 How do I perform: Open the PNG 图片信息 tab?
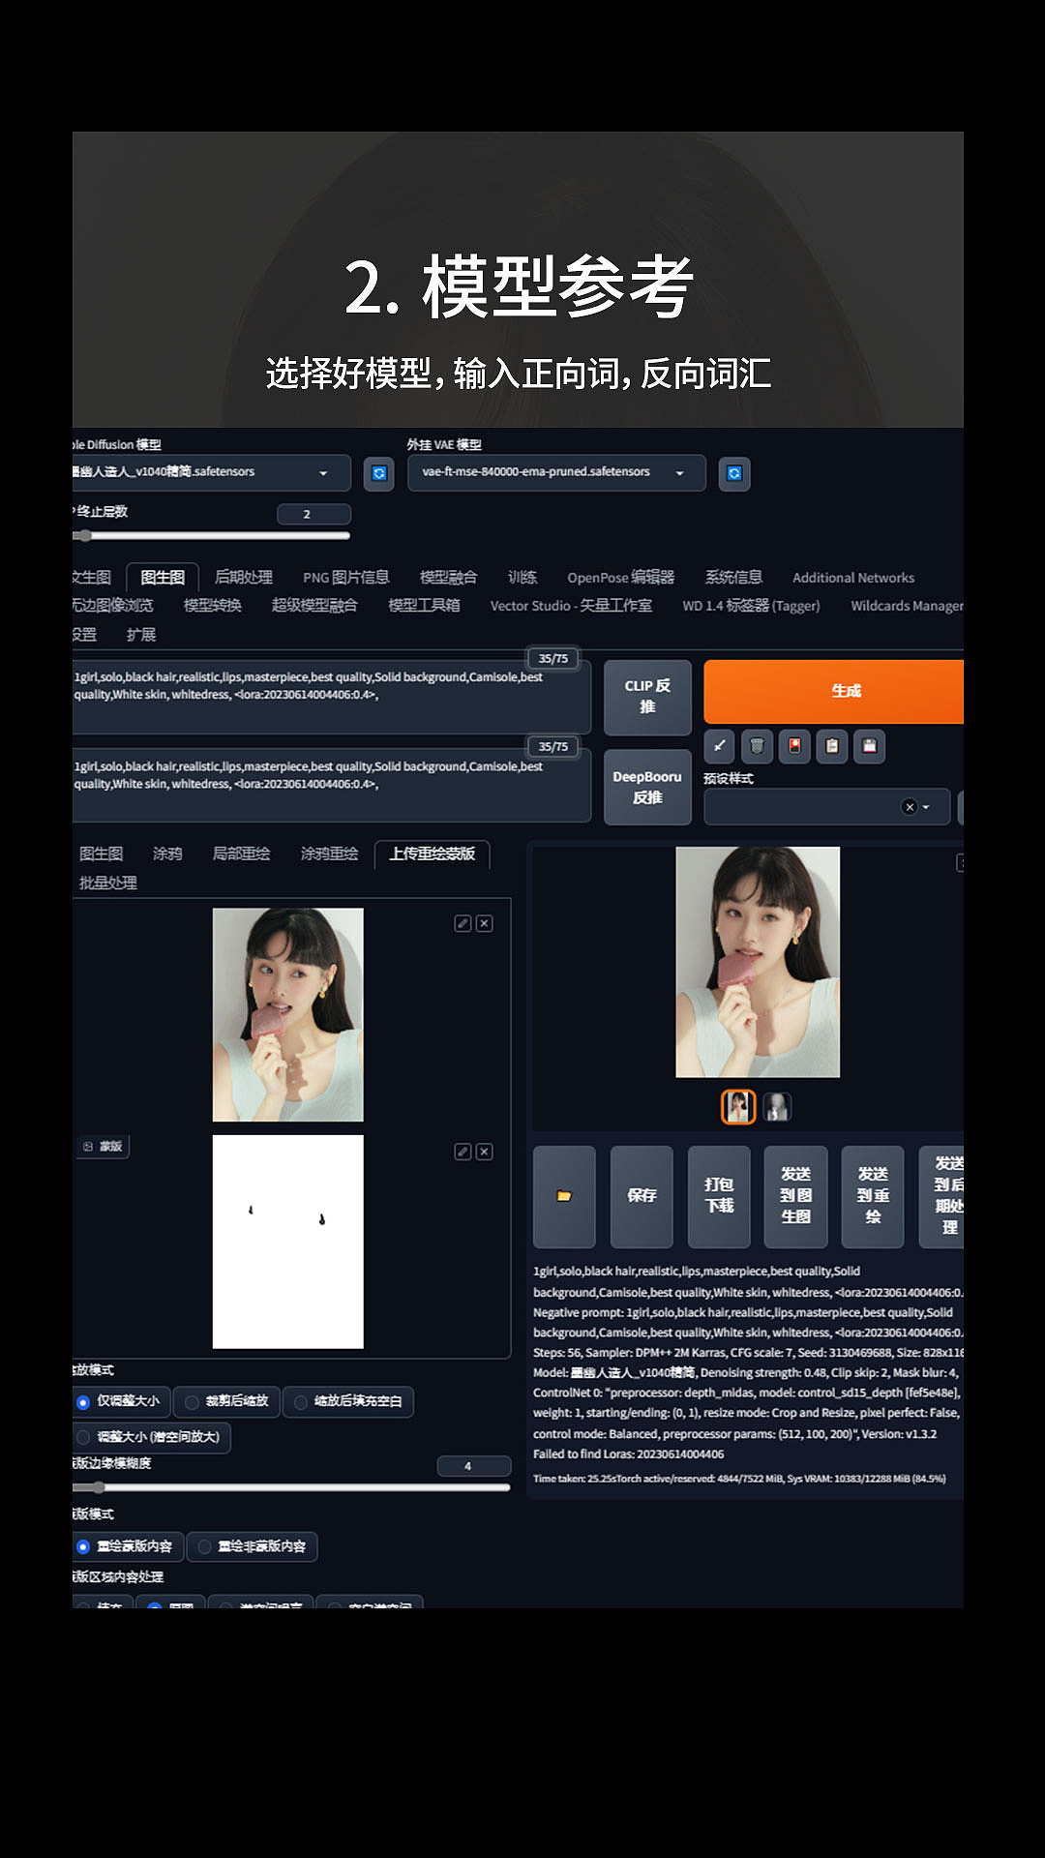pyautogui.click(x=346, y=577)
